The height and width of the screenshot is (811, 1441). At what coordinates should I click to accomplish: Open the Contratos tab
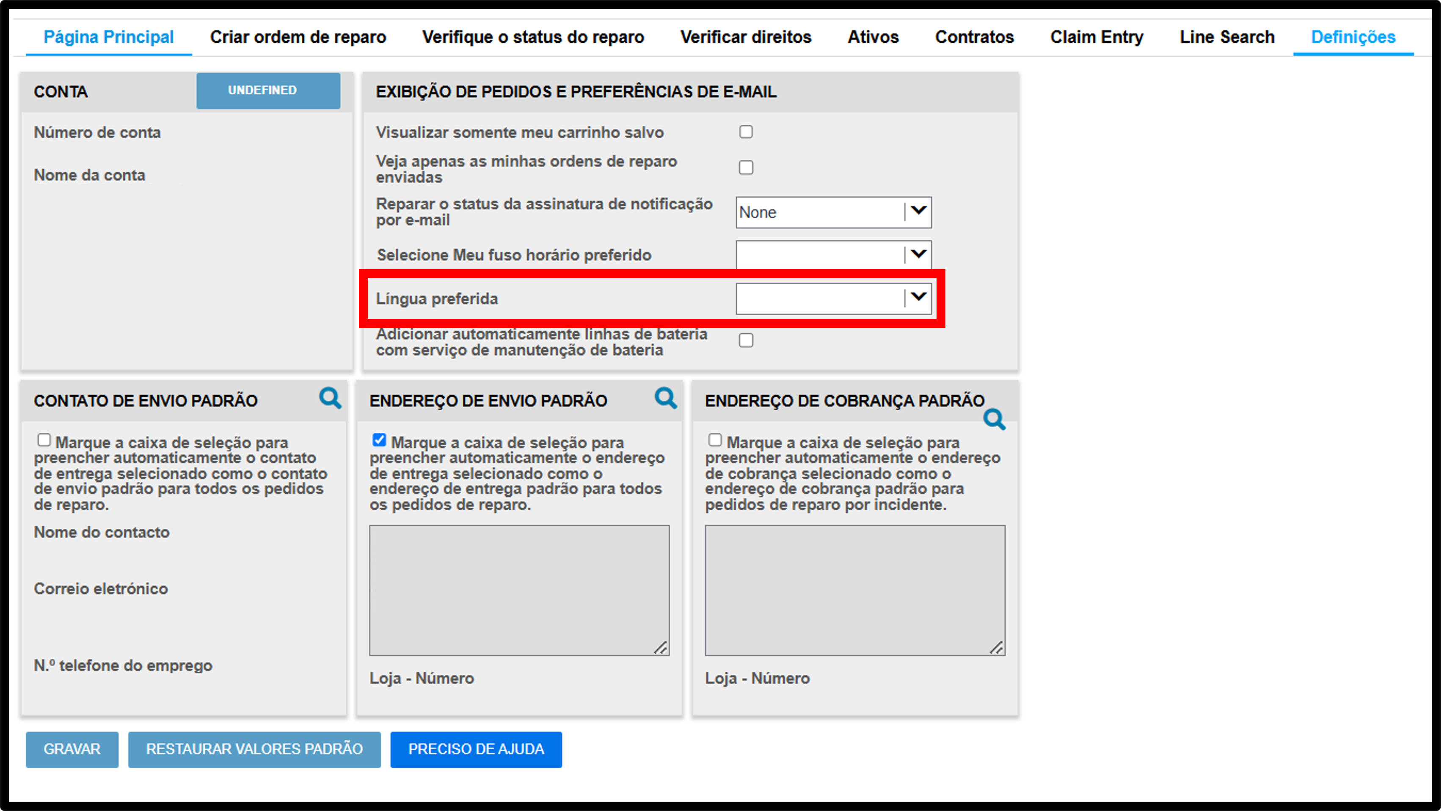(x=975, y=37)
